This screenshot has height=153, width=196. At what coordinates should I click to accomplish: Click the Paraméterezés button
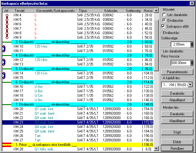point(177,72)
